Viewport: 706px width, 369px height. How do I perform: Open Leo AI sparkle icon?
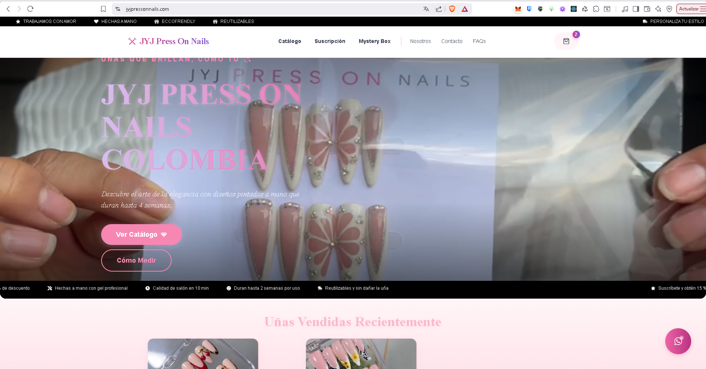(658, 9)
